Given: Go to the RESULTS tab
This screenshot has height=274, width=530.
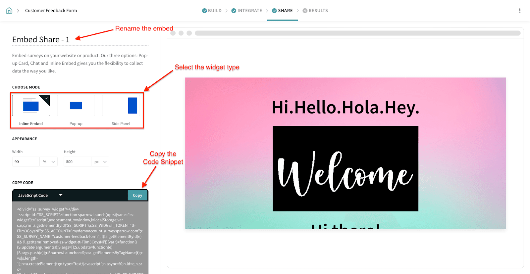Looking at the screenshot, I should [x=318, y=11].
